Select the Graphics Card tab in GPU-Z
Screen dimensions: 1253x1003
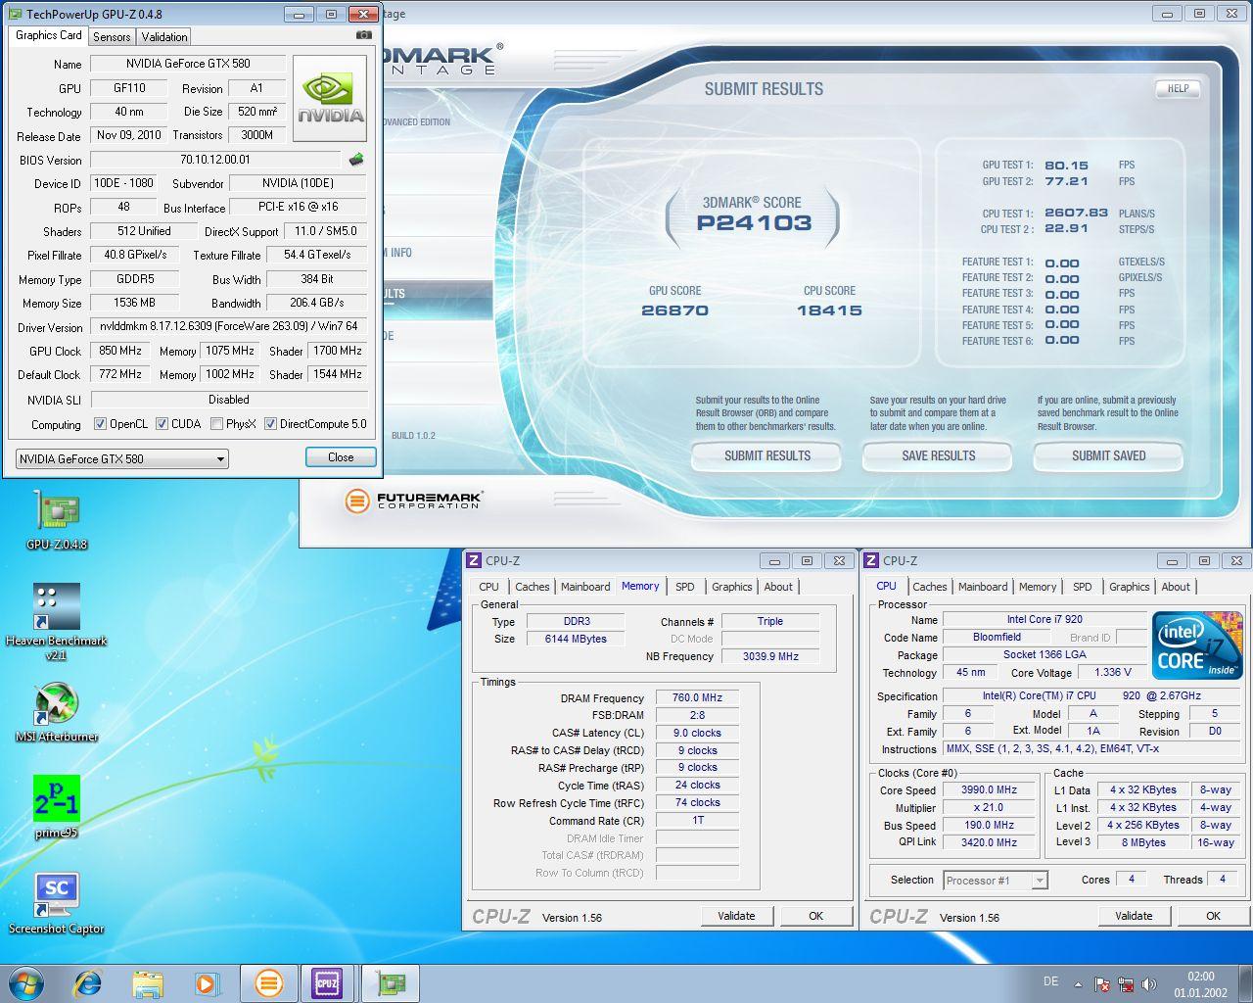(x=49, y=35)
